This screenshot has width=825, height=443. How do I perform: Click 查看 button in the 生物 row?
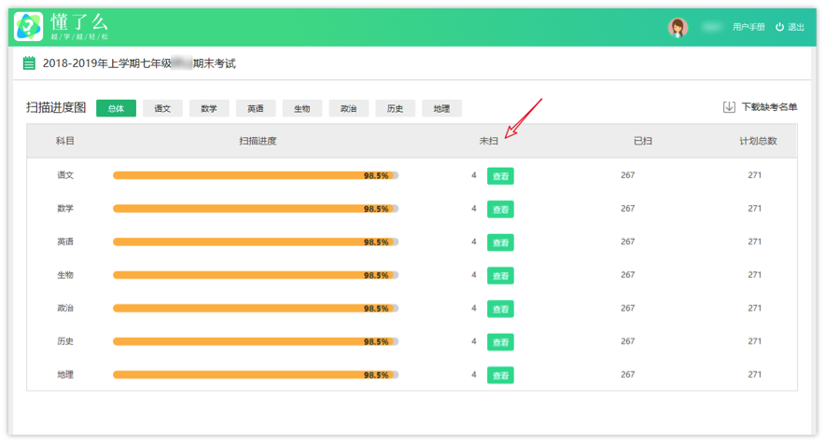500,275
